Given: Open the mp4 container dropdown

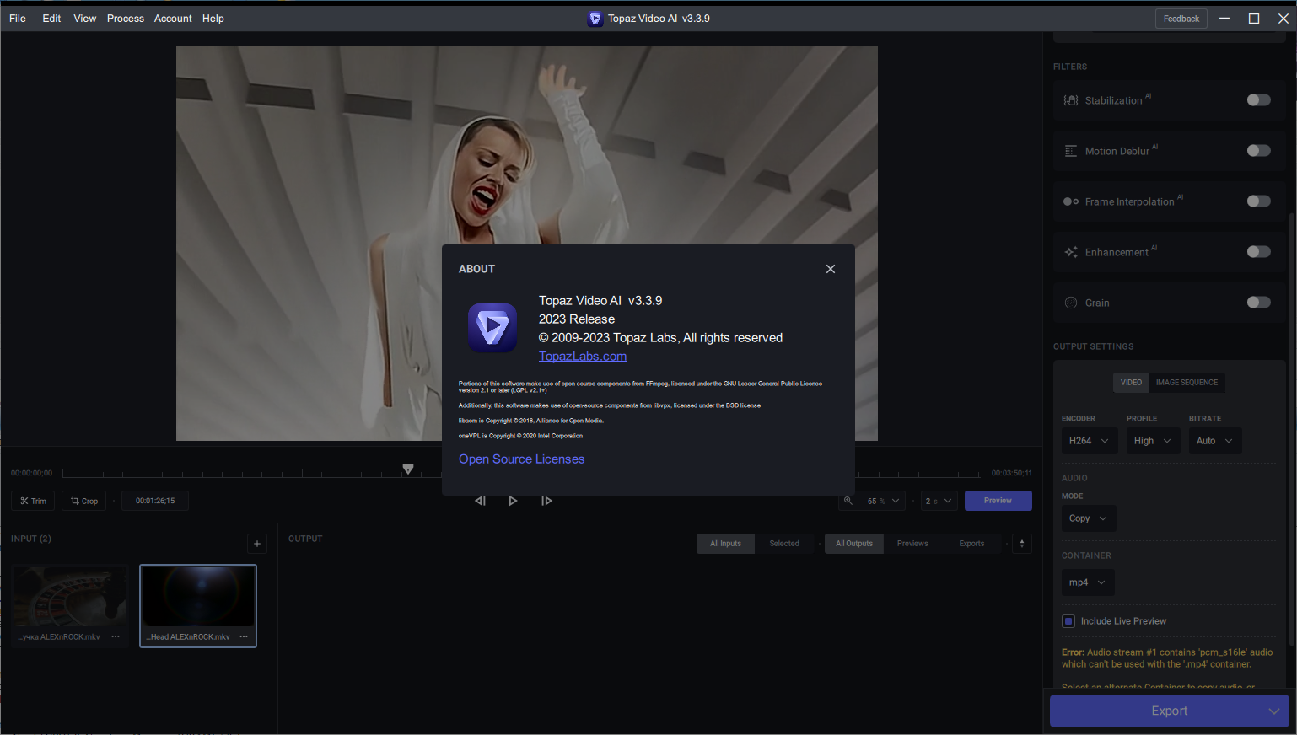Looking at the screenshot, I should pyautogui.click(x=1087, y=582).
